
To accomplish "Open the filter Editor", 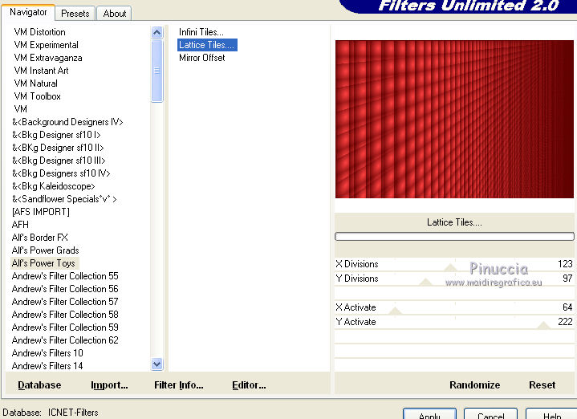I will coord(249,385).
